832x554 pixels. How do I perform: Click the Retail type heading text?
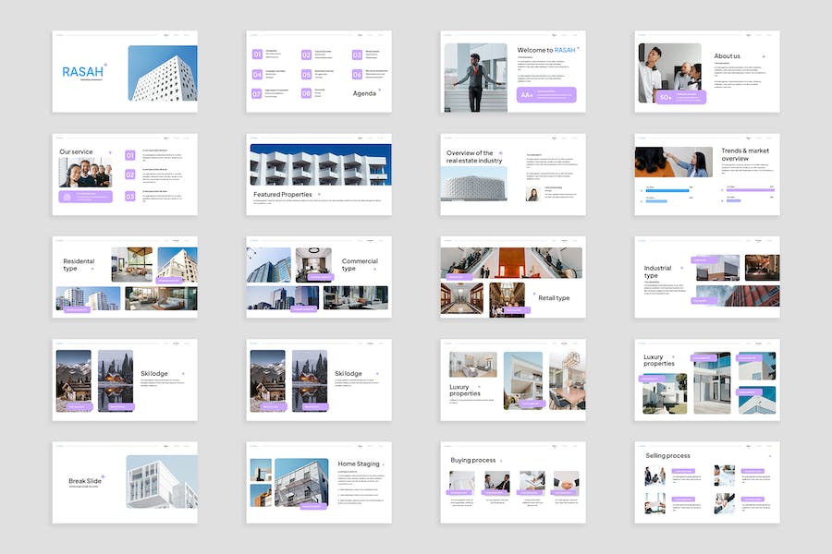tap(554, 298)
